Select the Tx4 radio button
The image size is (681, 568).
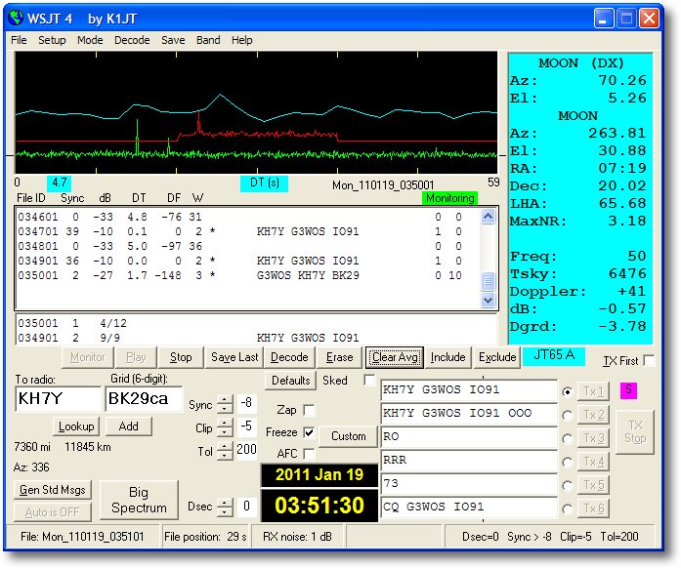pos(567,463)
